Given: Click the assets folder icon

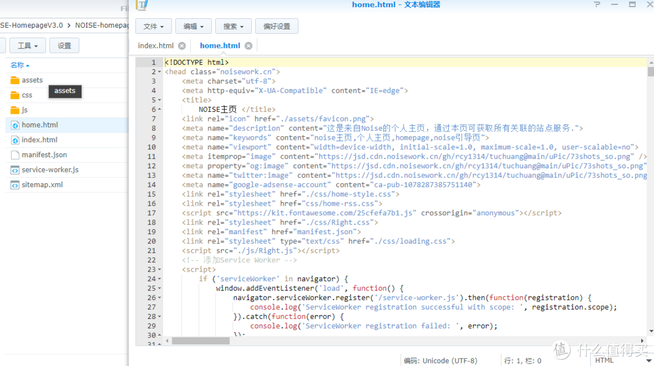Looking at the screenshot, I should pyautogui.click(x=15, y=80).
